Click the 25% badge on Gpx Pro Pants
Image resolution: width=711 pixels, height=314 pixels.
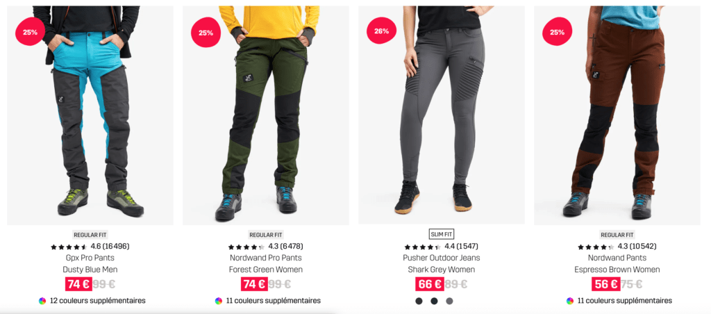point(30,32)
